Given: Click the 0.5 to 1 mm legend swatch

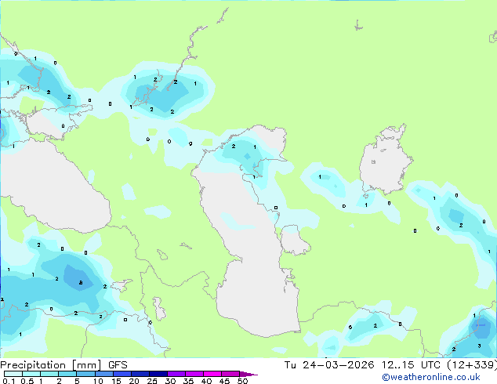Looking at the screenshot, I should (31, 374).
